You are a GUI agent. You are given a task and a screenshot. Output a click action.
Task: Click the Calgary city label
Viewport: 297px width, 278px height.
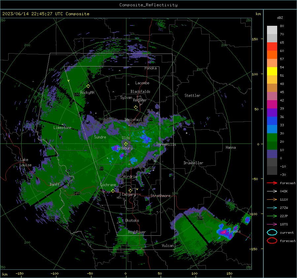tap(129, 194)
